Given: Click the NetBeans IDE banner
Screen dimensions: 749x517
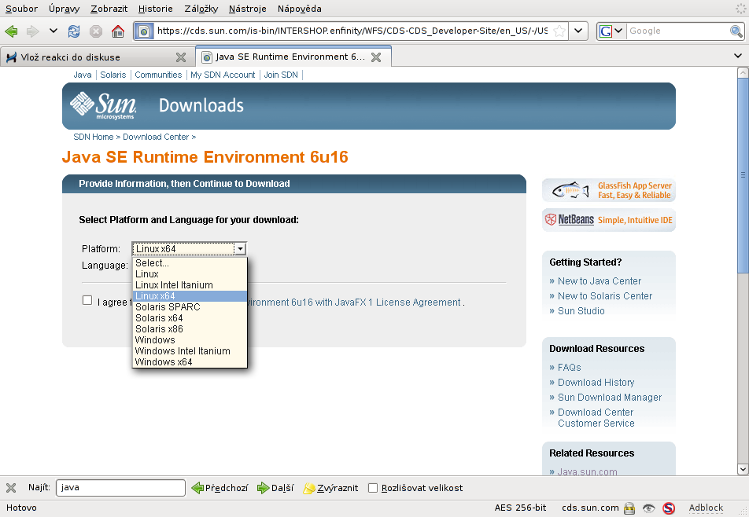Looking at the screenshot, I should pos(609,220).
